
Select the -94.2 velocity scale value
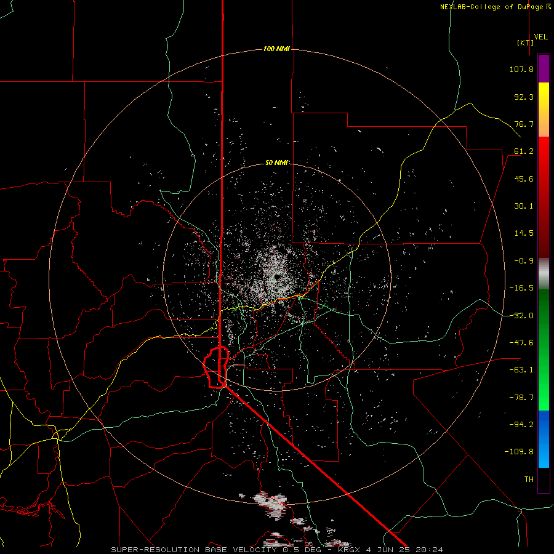click(x=521, y=424)
